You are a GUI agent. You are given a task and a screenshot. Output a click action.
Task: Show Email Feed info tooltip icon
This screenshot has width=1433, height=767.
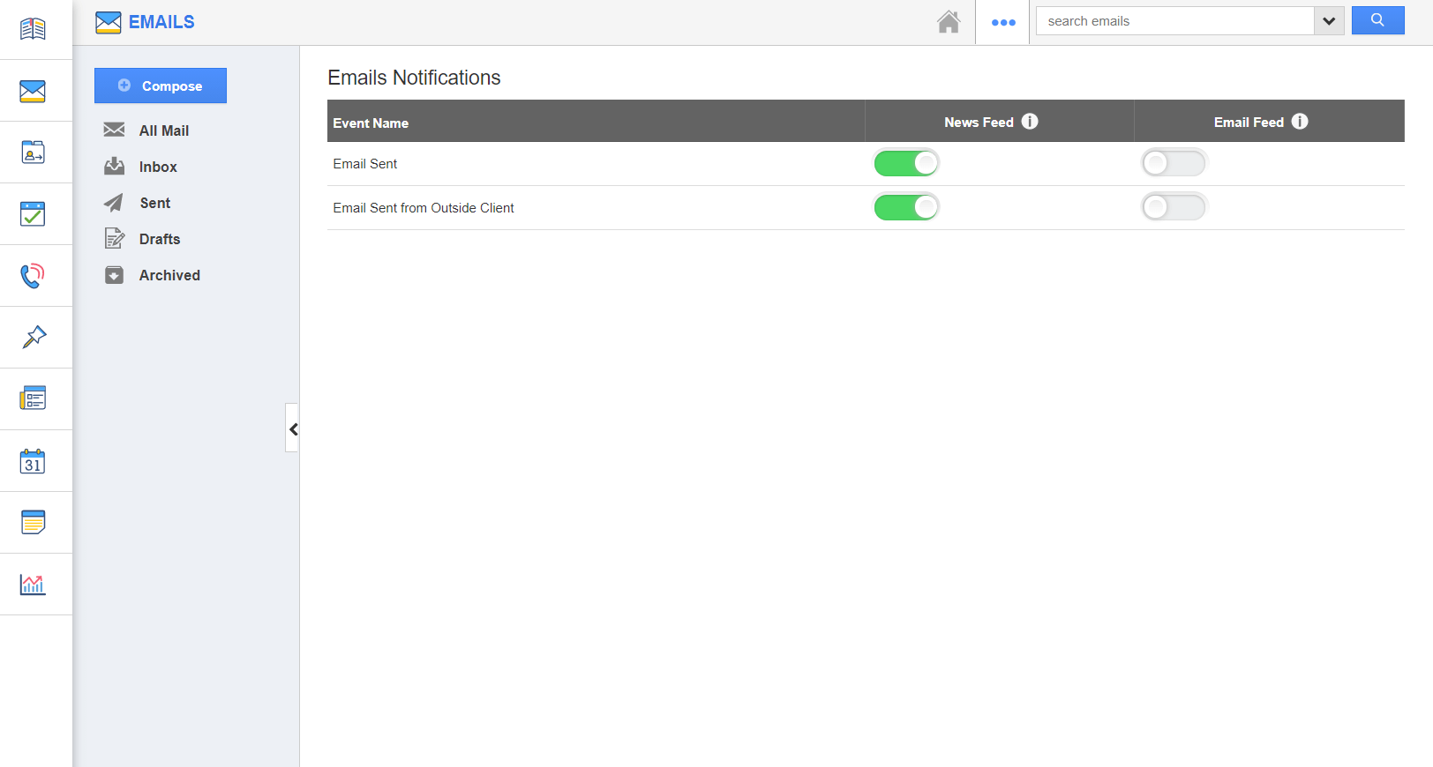pos(1300,122)
